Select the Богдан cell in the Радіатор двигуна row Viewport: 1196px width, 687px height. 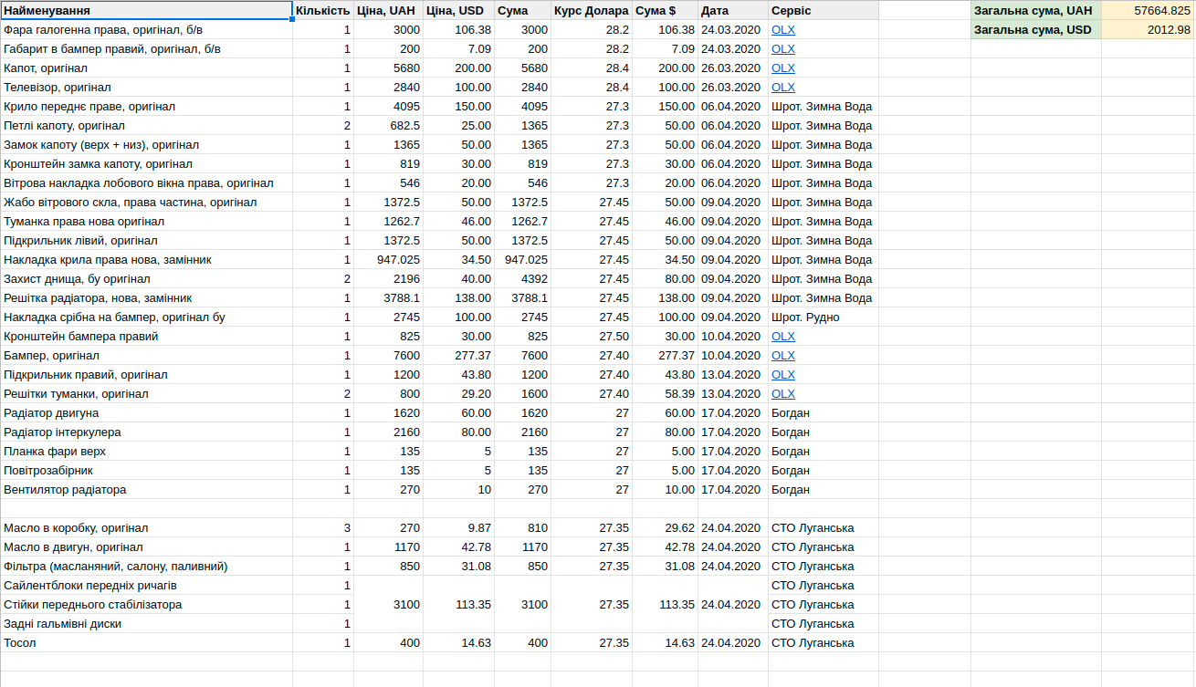[x=823, y=412]
